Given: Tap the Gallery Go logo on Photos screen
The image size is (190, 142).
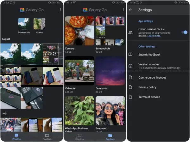Looking at the screenshot, I should pyautogui.click(x=22, y=10).
